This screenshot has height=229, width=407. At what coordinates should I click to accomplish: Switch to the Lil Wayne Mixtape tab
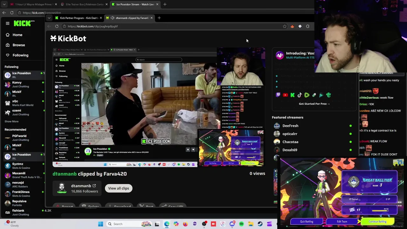[x=33, y=4]
